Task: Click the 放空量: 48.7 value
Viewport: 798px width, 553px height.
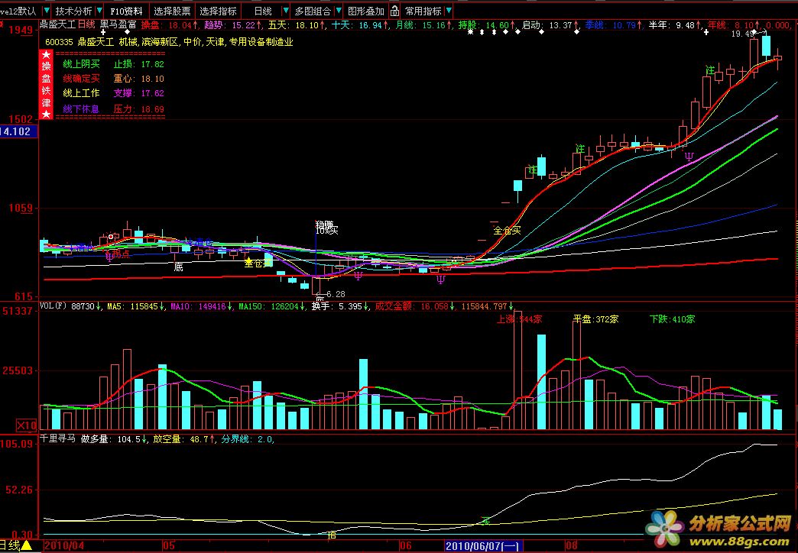Action: (183, 438)
